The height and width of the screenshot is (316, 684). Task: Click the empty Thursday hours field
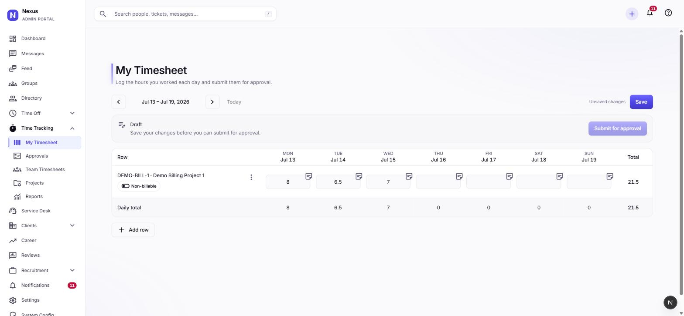[438, 182]
